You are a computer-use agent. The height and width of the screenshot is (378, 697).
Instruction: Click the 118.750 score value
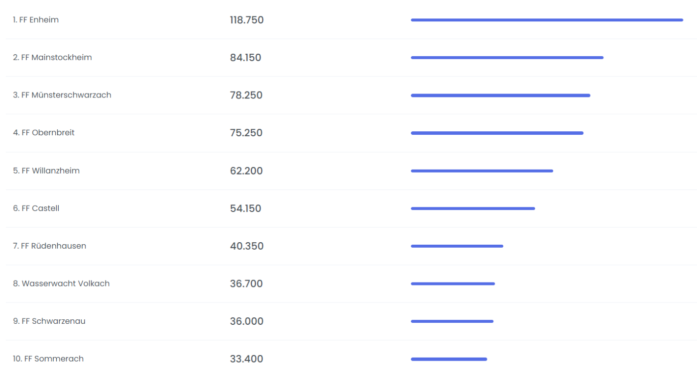247,20
